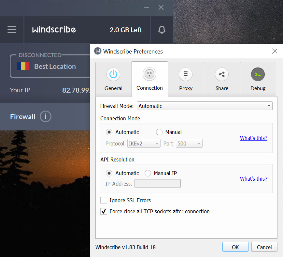Open the Share tab icon

tap(222, 74)
